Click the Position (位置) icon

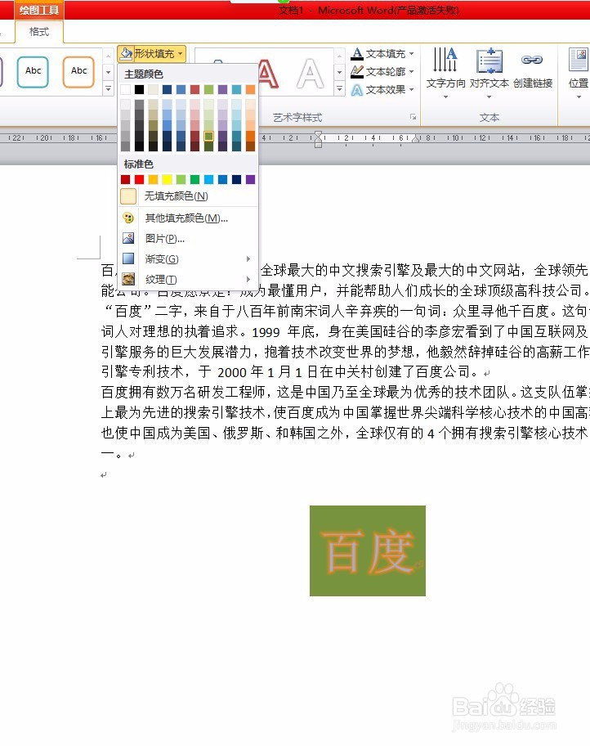coord(579,61)
